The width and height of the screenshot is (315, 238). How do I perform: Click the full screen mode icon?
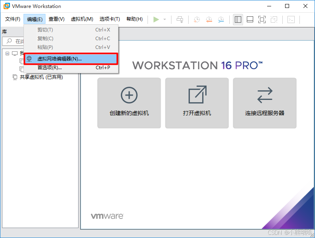point(262,20)
